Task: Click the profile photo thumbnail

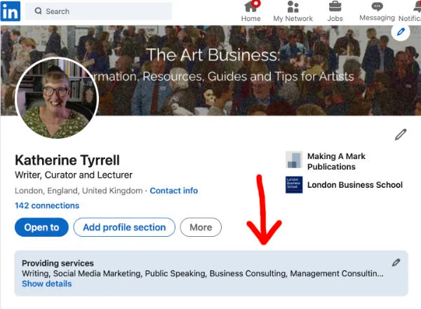Action: pyautogui.click(x=55, y=99)
